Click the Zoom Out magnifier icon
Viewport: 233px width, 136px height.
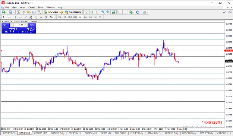[x=108, y=12]
